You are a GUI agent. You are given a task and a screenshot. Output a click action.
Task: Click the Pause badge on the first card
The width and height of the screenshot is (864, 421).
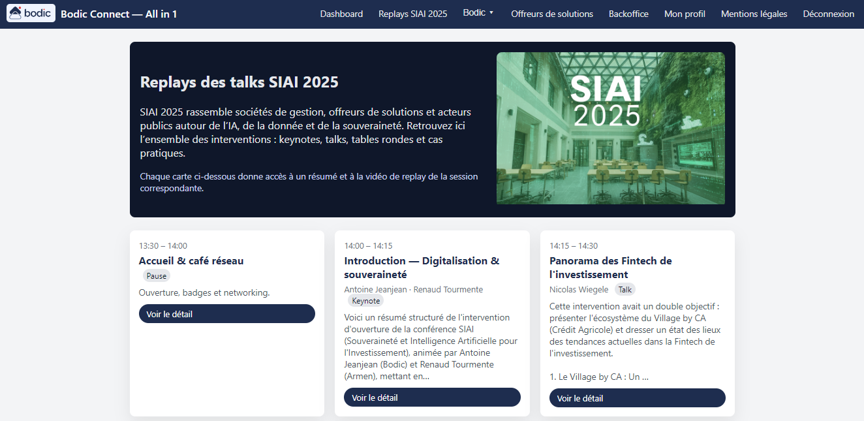[156, 275]
